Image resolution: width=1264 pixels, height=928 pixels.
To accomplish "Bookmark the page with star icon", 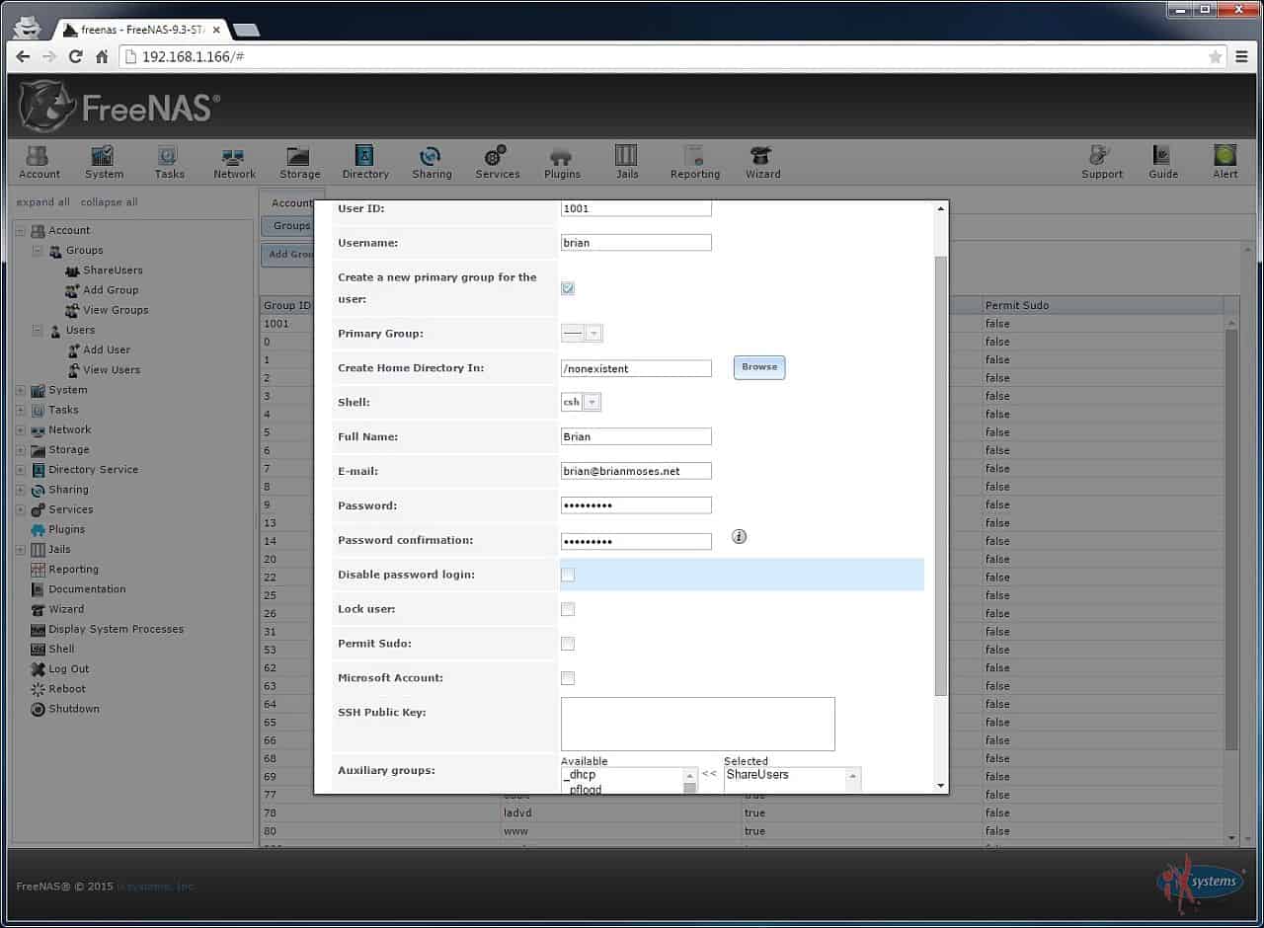I will point(1216,56).
